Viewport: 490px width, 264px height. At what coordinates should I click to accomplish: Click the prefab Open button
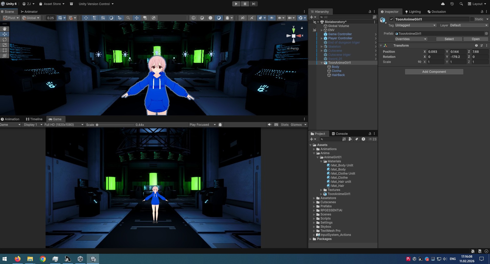pos(475,39)
